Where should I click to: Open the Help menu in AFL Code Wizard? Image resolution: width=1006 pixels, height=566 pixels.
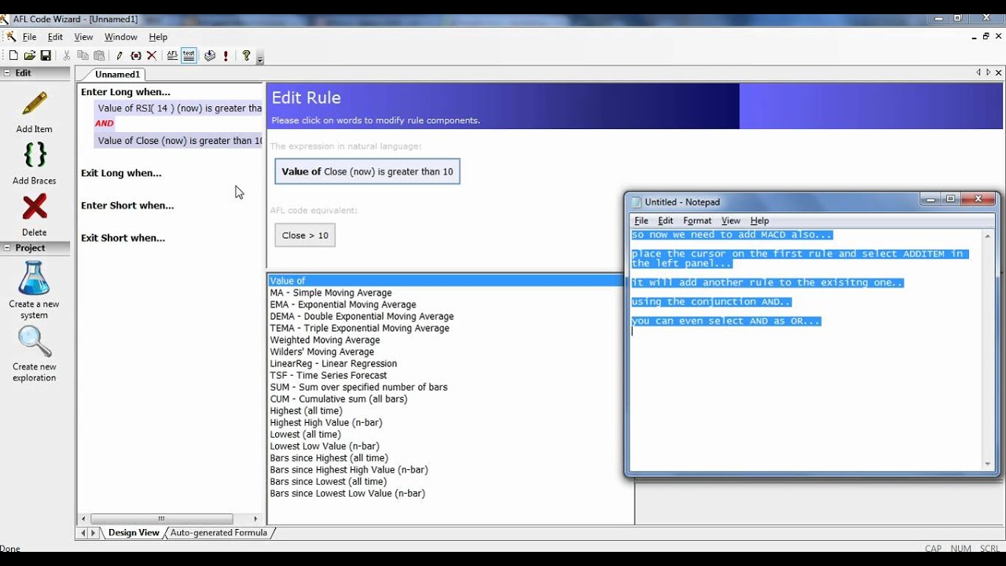click(x=158, y=37)
